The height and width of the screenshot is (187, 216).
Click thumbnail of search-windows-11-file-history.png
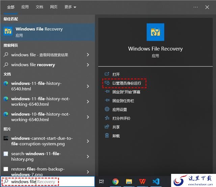(x=6, y=154)
